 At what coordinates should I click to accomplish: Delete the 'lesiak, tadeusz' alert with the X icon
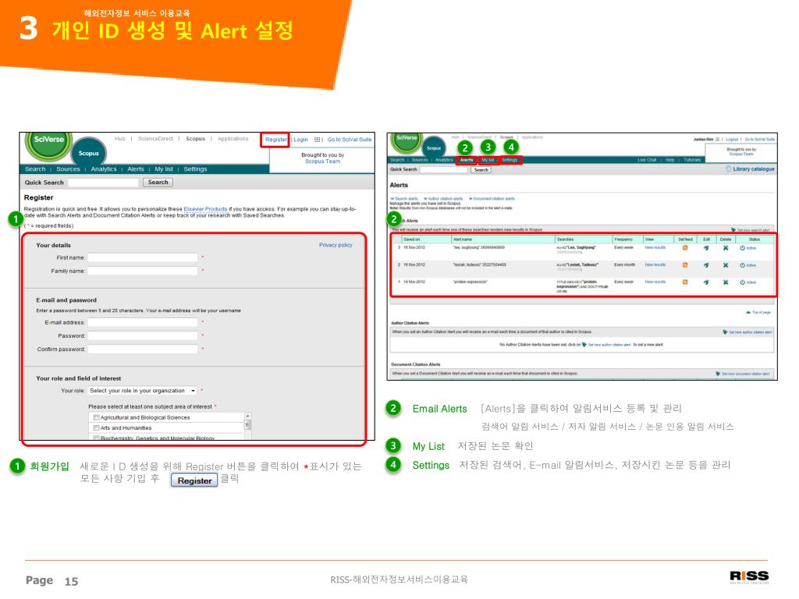[726, 265]
